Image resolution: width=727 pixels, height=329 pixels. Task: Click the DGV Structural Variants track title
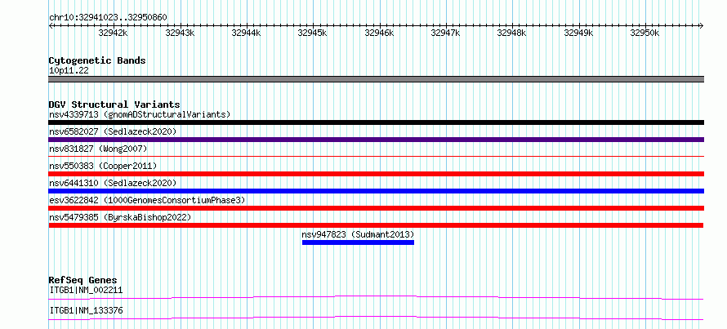[x=114, y=104]
